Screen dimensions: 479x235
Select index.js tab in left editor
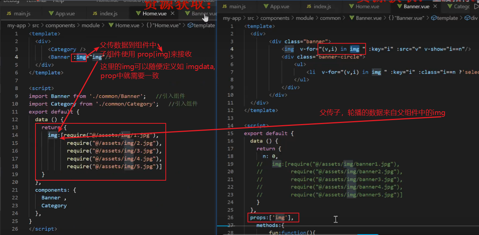[x=105, y=14]
